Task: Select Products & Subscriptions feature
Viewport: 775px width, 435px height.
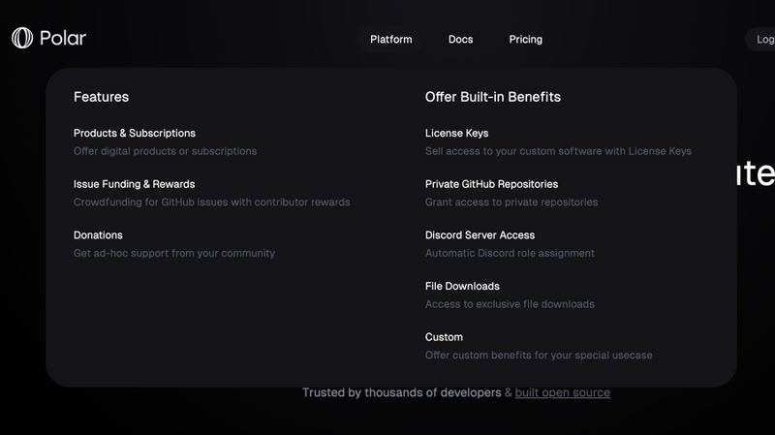Action: (135, 133)
